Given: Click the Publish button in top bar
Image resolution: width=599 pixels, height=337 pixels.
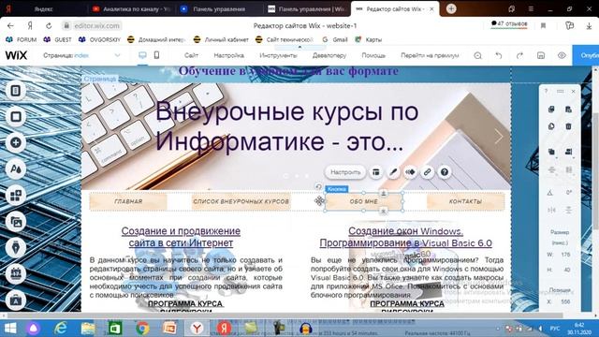Looking at the screenshot, I should 586,55.
